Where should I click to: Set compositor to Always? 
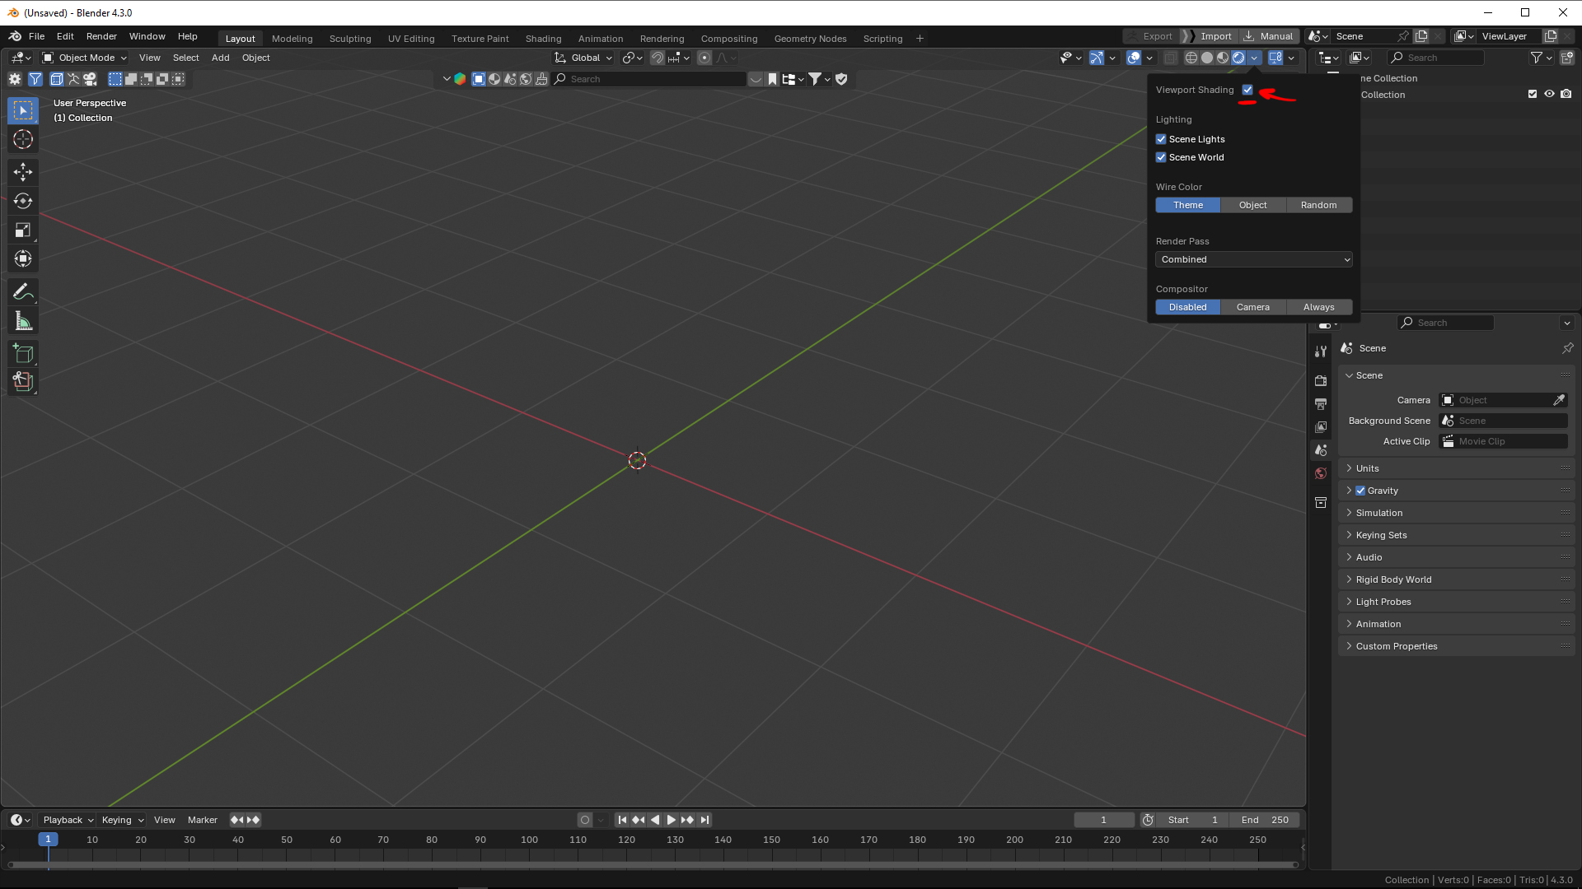click(x=1318, y=307)
